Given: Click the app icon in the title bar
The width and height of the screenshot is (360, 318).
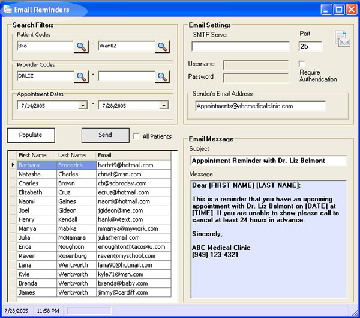Looking at the screenshot, I should pyautogui.click(x=8, y=10).
